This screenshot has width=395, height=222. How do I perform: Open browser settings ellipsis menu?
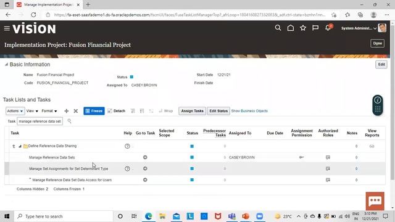[x=387, y=15]
